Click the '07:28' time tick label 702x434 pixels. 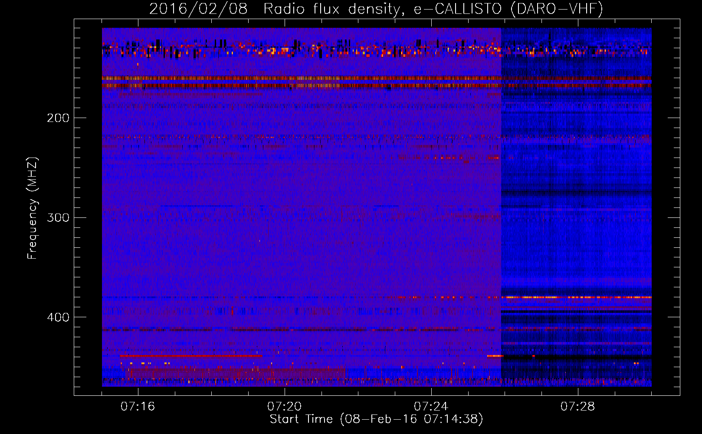coord(577,407)
